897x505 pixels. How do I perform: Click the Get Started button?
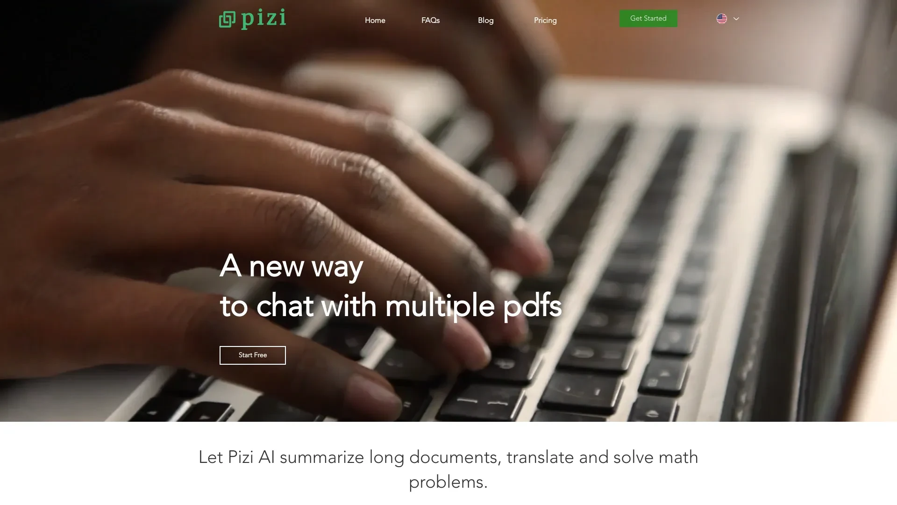click(648, 18)
